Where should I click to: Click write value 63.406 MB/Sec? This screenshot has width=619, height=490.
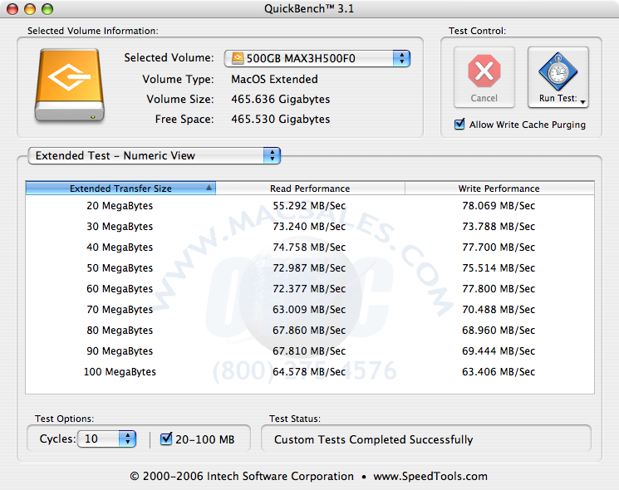(499, 371)
